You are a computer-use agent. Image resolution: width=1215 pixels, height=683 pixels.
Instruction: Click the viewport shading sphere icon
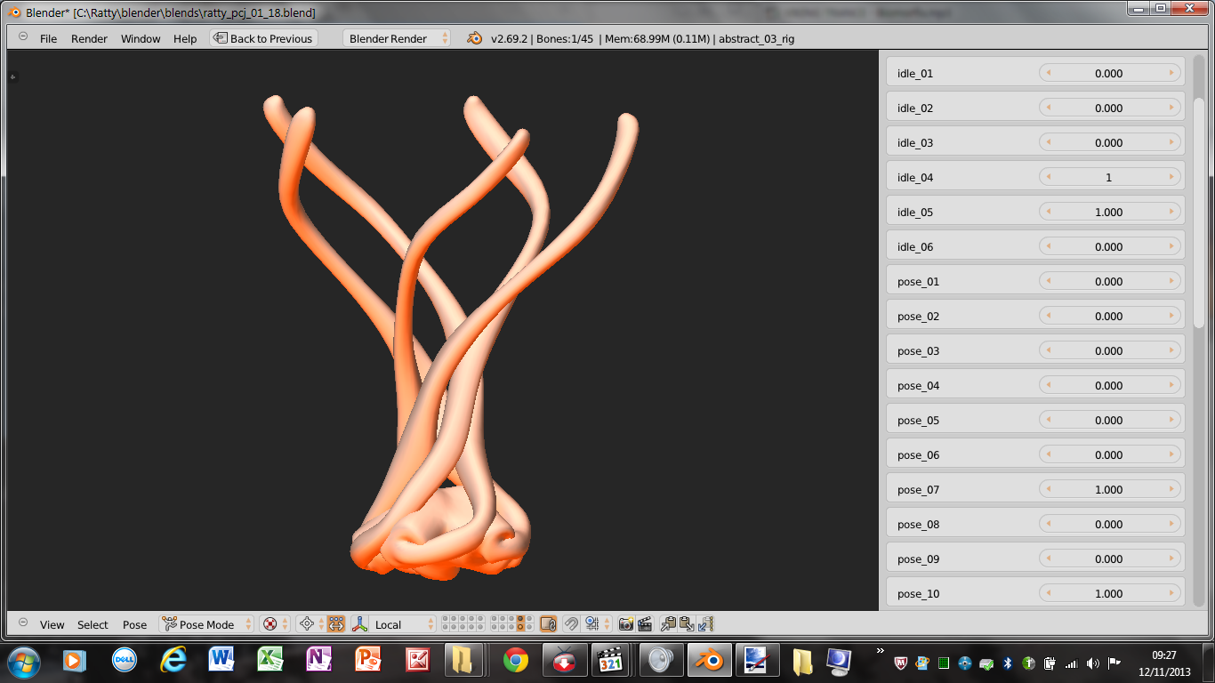click(270, 624)
